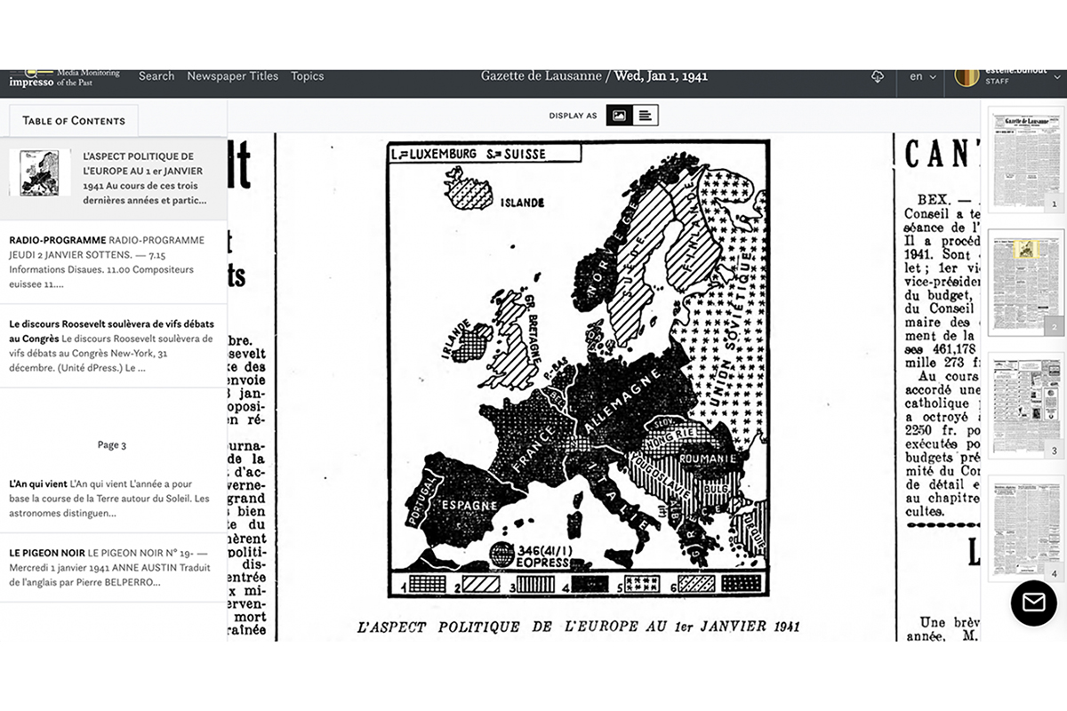Click the cloud download icon
This screenshot has width=1067, height=711.
[x=877, y=77]
